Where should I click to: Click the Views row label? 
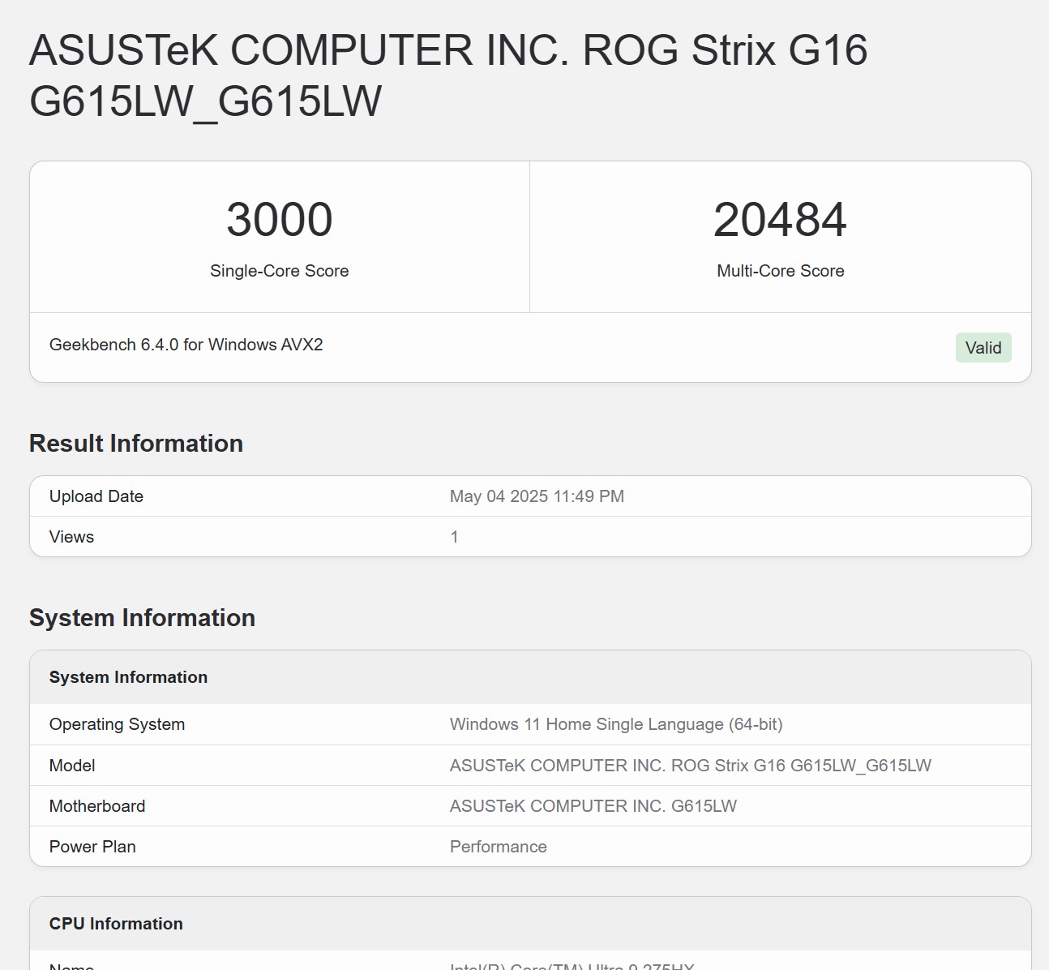pos(71,537)
